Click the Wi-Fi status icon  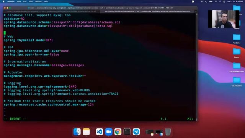click(216, 2)
